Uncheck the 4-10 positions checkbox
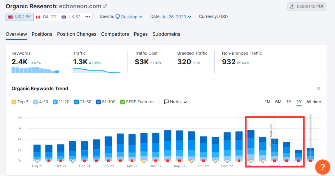This screenshot has width=335, height=176. click(x=35, y=102)
